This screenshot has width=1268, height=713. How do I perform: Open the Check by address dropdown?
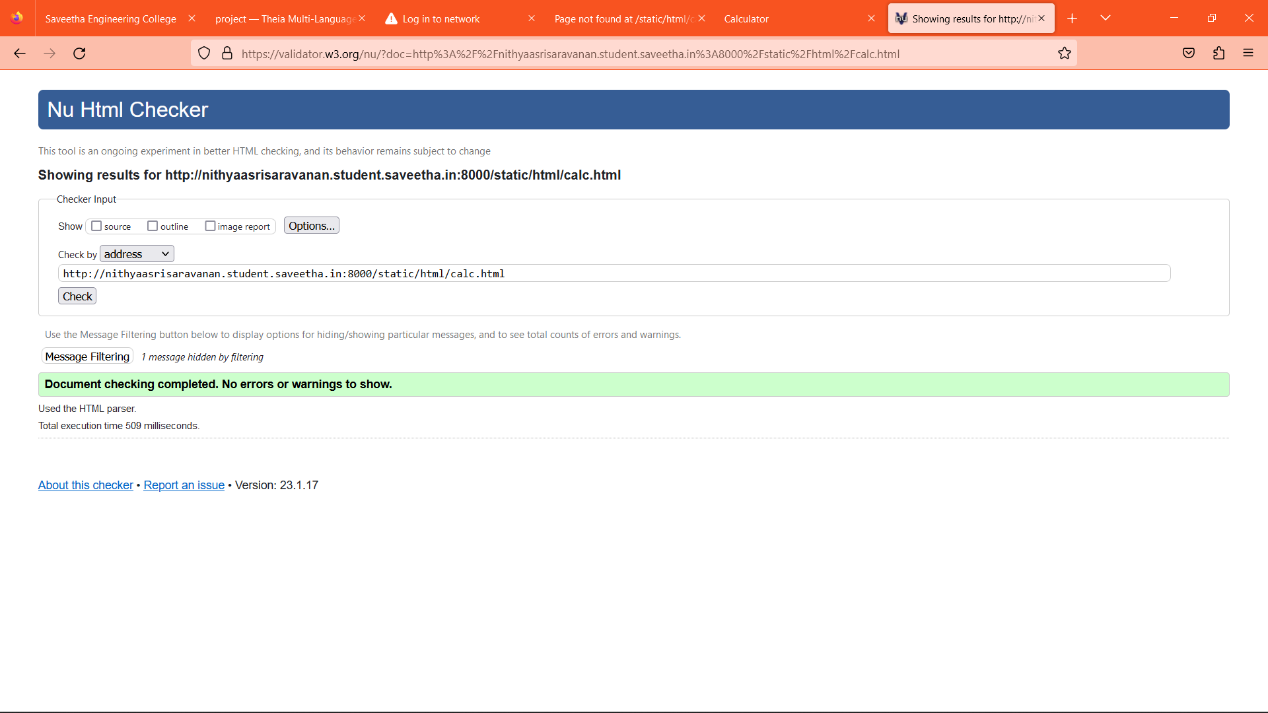pos(137,254)
